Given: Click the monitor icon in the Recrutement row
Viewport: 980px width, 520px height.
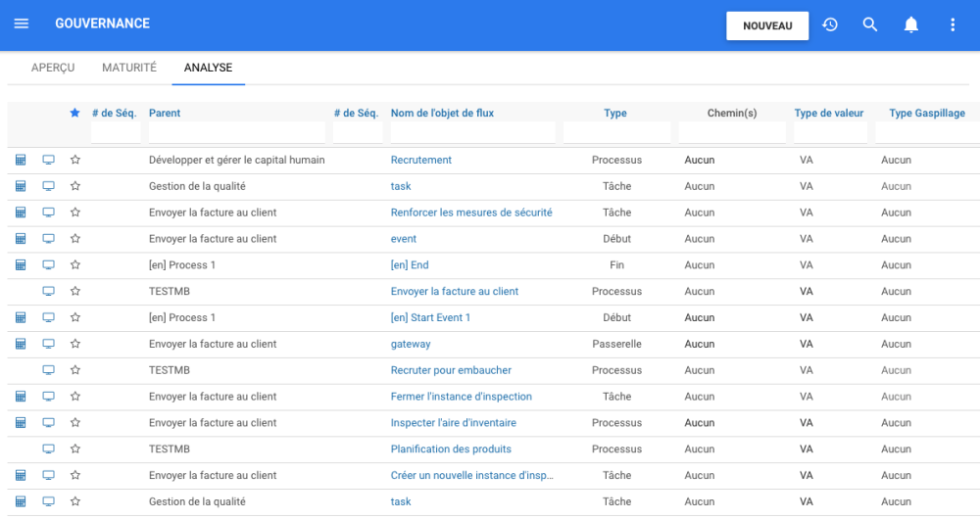Looking at the screenshot, I should click(48, 160).
